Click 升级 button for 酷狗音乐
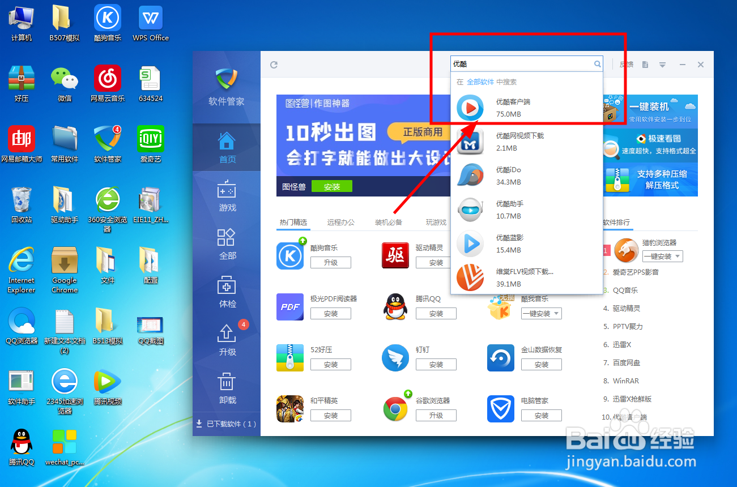The image size is (737, 487). click(331, 263)
